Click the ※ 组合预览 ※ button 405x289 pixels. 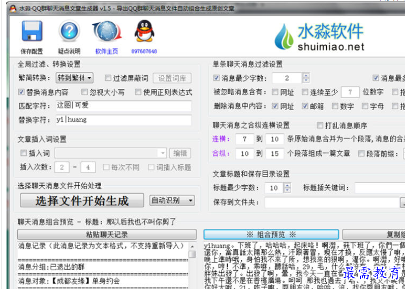(271, 235)
